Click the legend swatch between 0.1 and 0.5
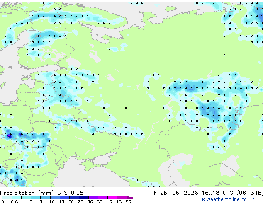The height and width of the screenshot is (203, 263). 7,198
